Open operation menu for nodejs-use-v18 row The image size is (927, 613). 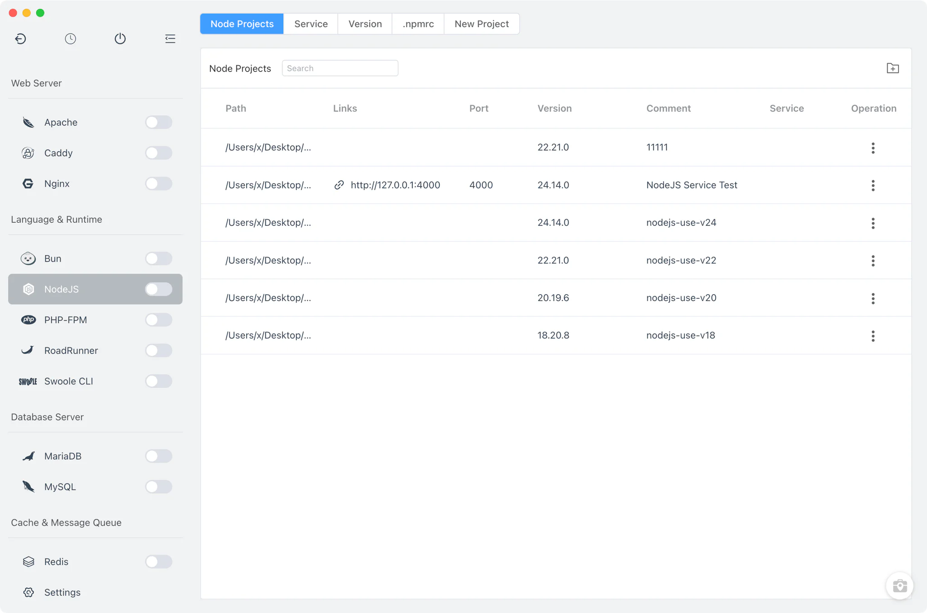point(873,336)
